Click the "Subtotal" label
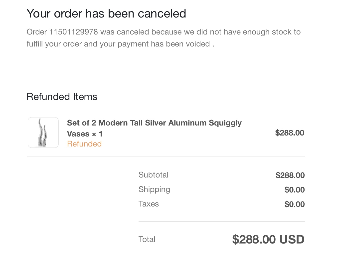The image size is (342, 256). tap(153, 175)
